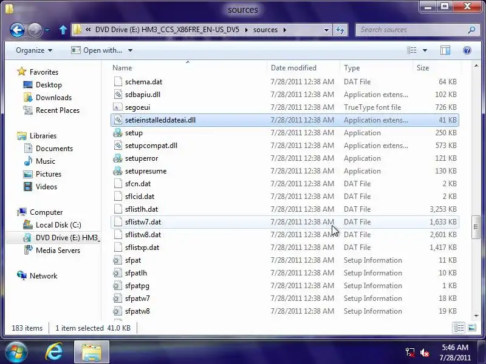Open Desktop in Favorites
This screenshot has width=486, height=364.
coord(49,85)
